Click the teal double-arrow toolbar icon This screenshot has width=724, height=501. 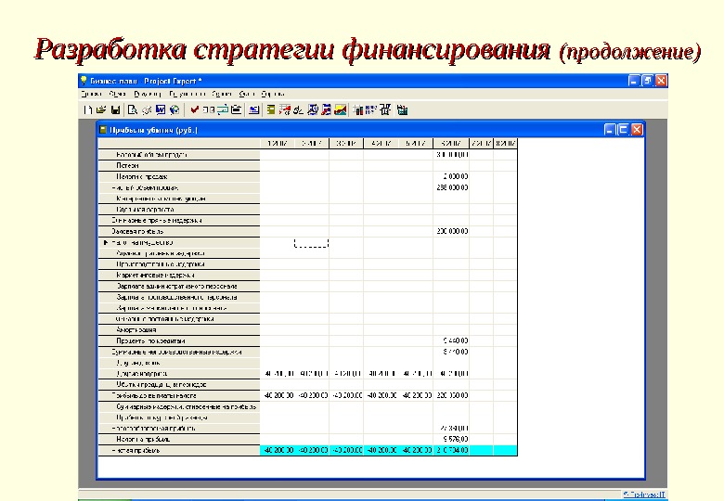pyautogui.click(x=223, y=109)
